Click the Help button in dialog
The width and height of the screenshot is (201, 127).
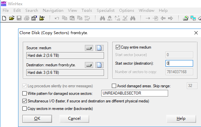pos(181,119)
